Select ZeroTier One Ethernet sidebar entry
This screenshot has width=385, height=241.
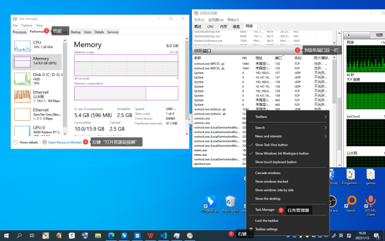pos(37,114)
